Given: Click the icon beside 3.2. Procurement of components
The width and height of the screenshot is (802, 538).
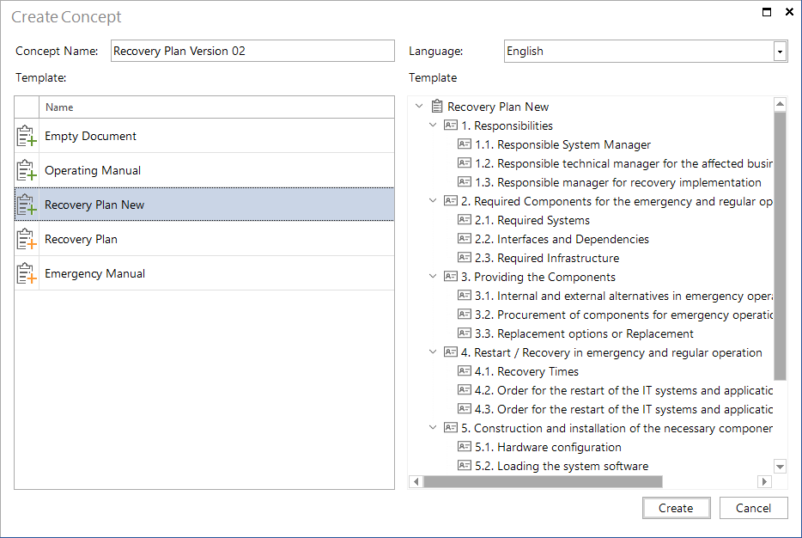Looking at the screenshot, I should [x=465, y=315].
